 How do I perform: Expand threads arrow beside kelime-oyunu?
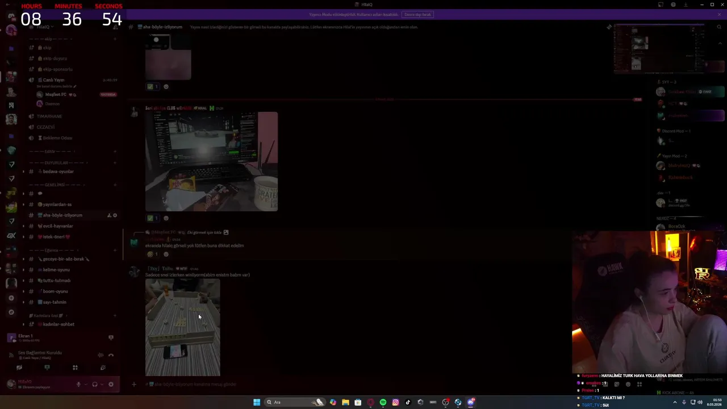coord(23,270)
